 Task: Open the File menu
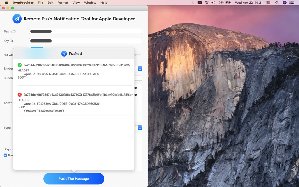pos(40,3)
